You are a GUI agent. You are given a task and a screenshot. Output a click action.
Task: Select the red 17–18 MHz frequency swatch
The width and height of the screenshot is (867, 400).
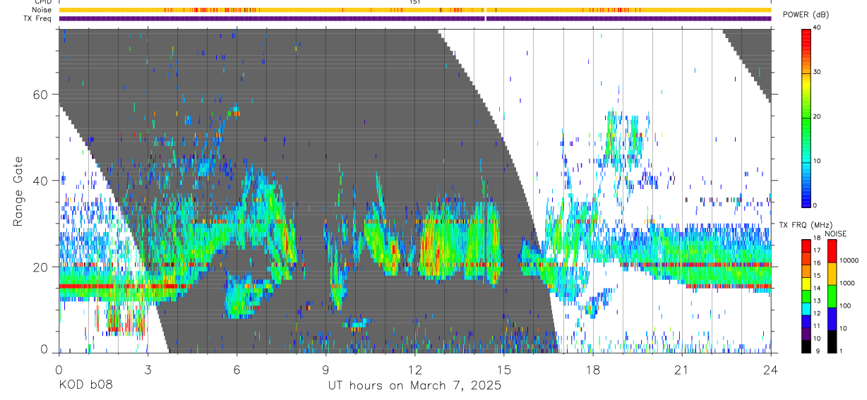(806, 246)
